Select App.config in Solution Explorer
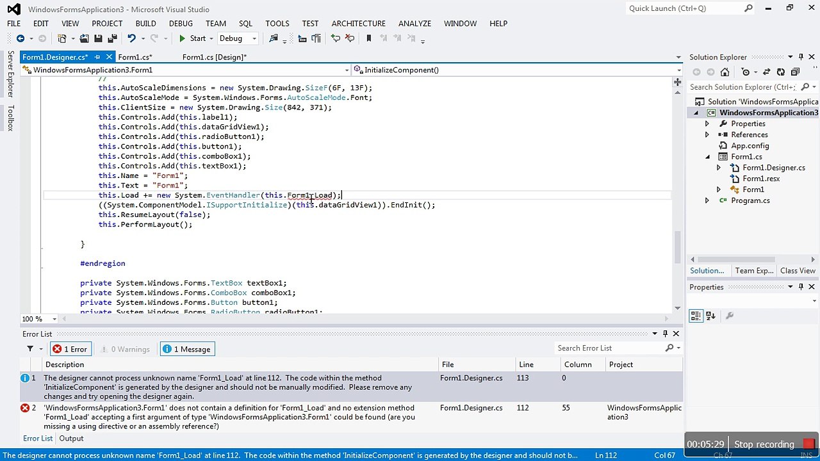Screen dimensions: 820x461 click(x=750, y=145)
